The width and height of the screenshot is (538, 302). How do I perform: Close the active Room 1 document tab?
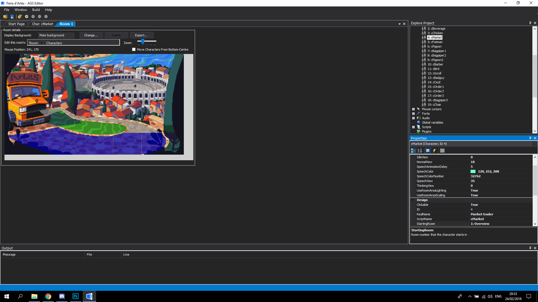coord(404,24)
